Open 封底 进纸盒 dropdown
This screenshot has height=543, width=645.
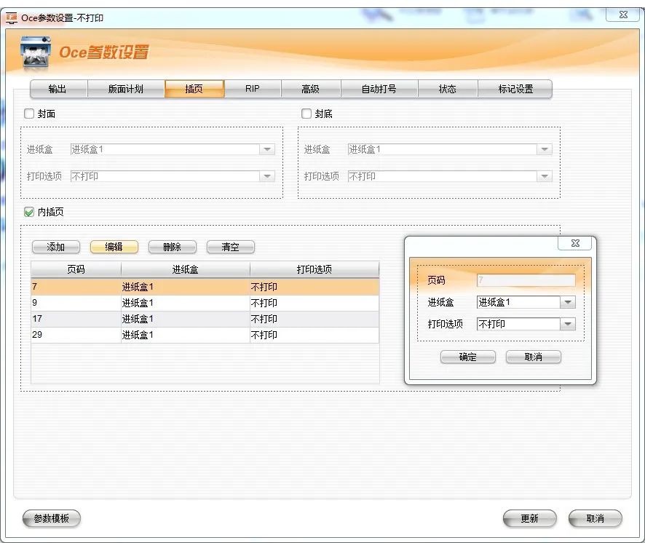[545, 149]
